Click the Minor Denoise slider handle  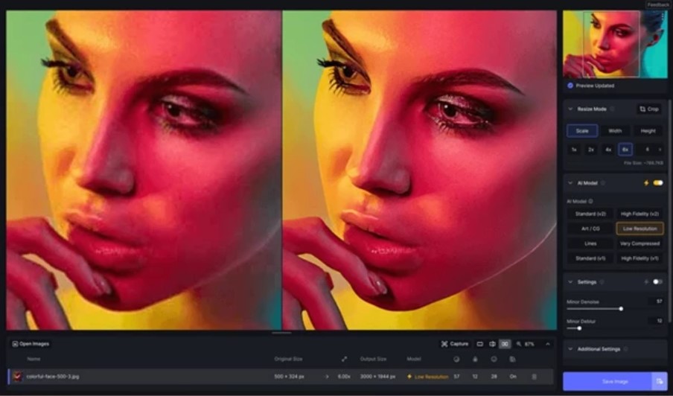[x=621, y=308]
